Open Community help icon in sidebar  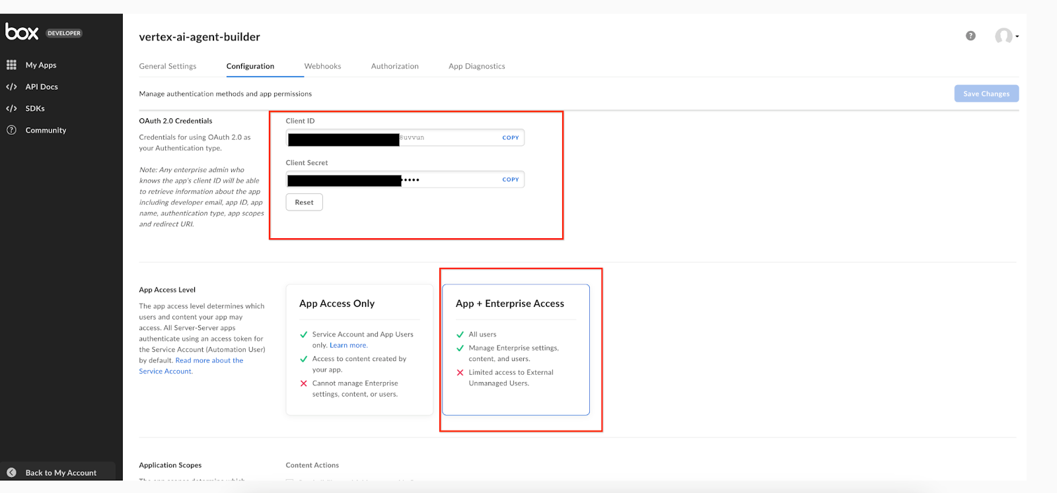pos(11,130)
